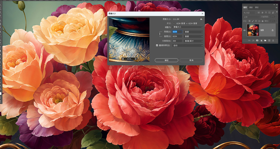Lock image pixels brush icon

click(253, 21)
